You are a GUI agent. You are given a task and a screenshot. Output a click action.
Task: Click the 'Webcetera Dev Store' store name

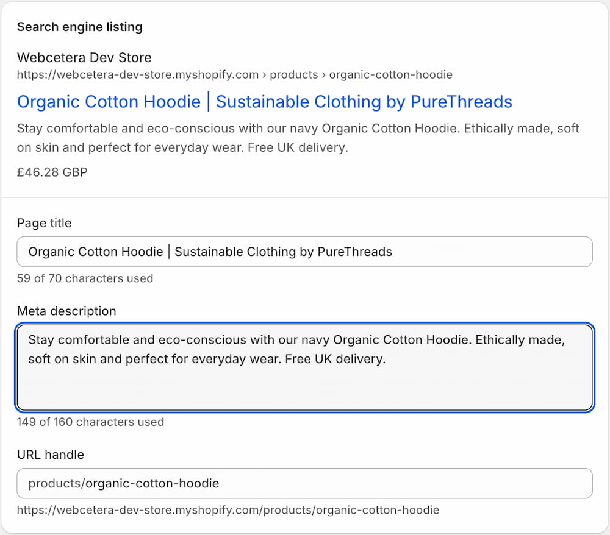(84, 57)
